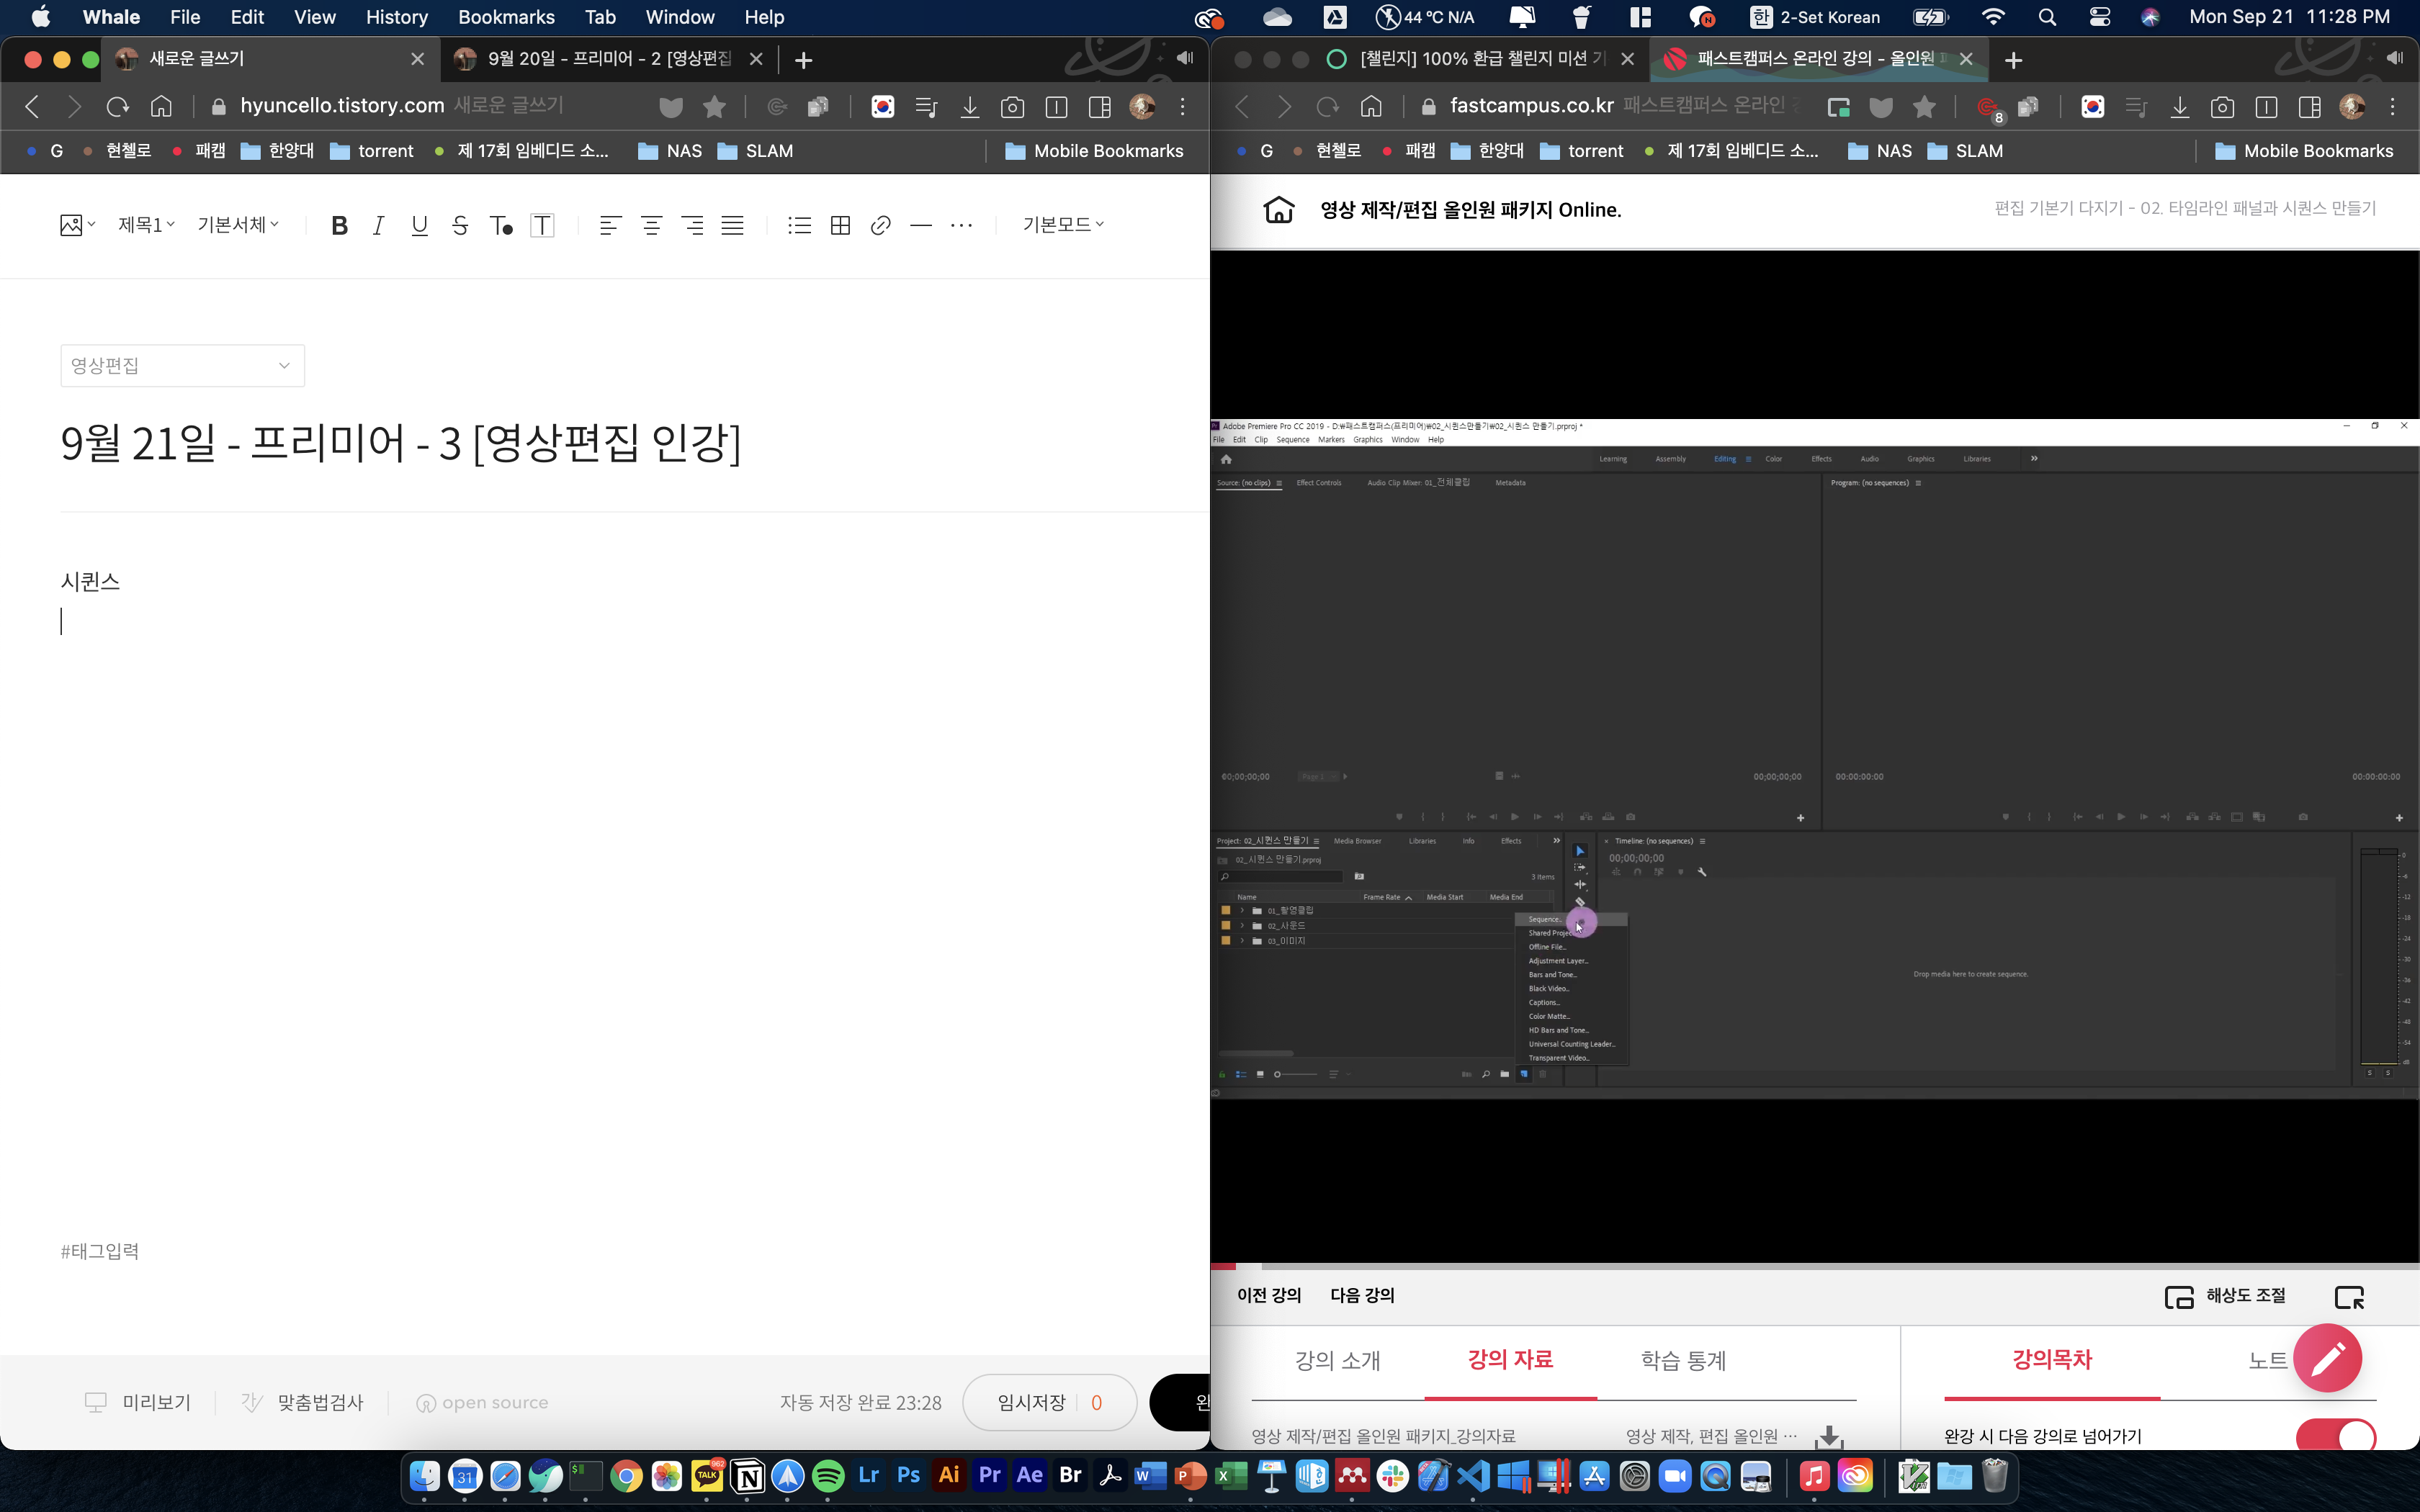The width and height of the screenshot is (2420, 1512).
Task: Click the video progress bar
Action: (x=1814, y=1266)
